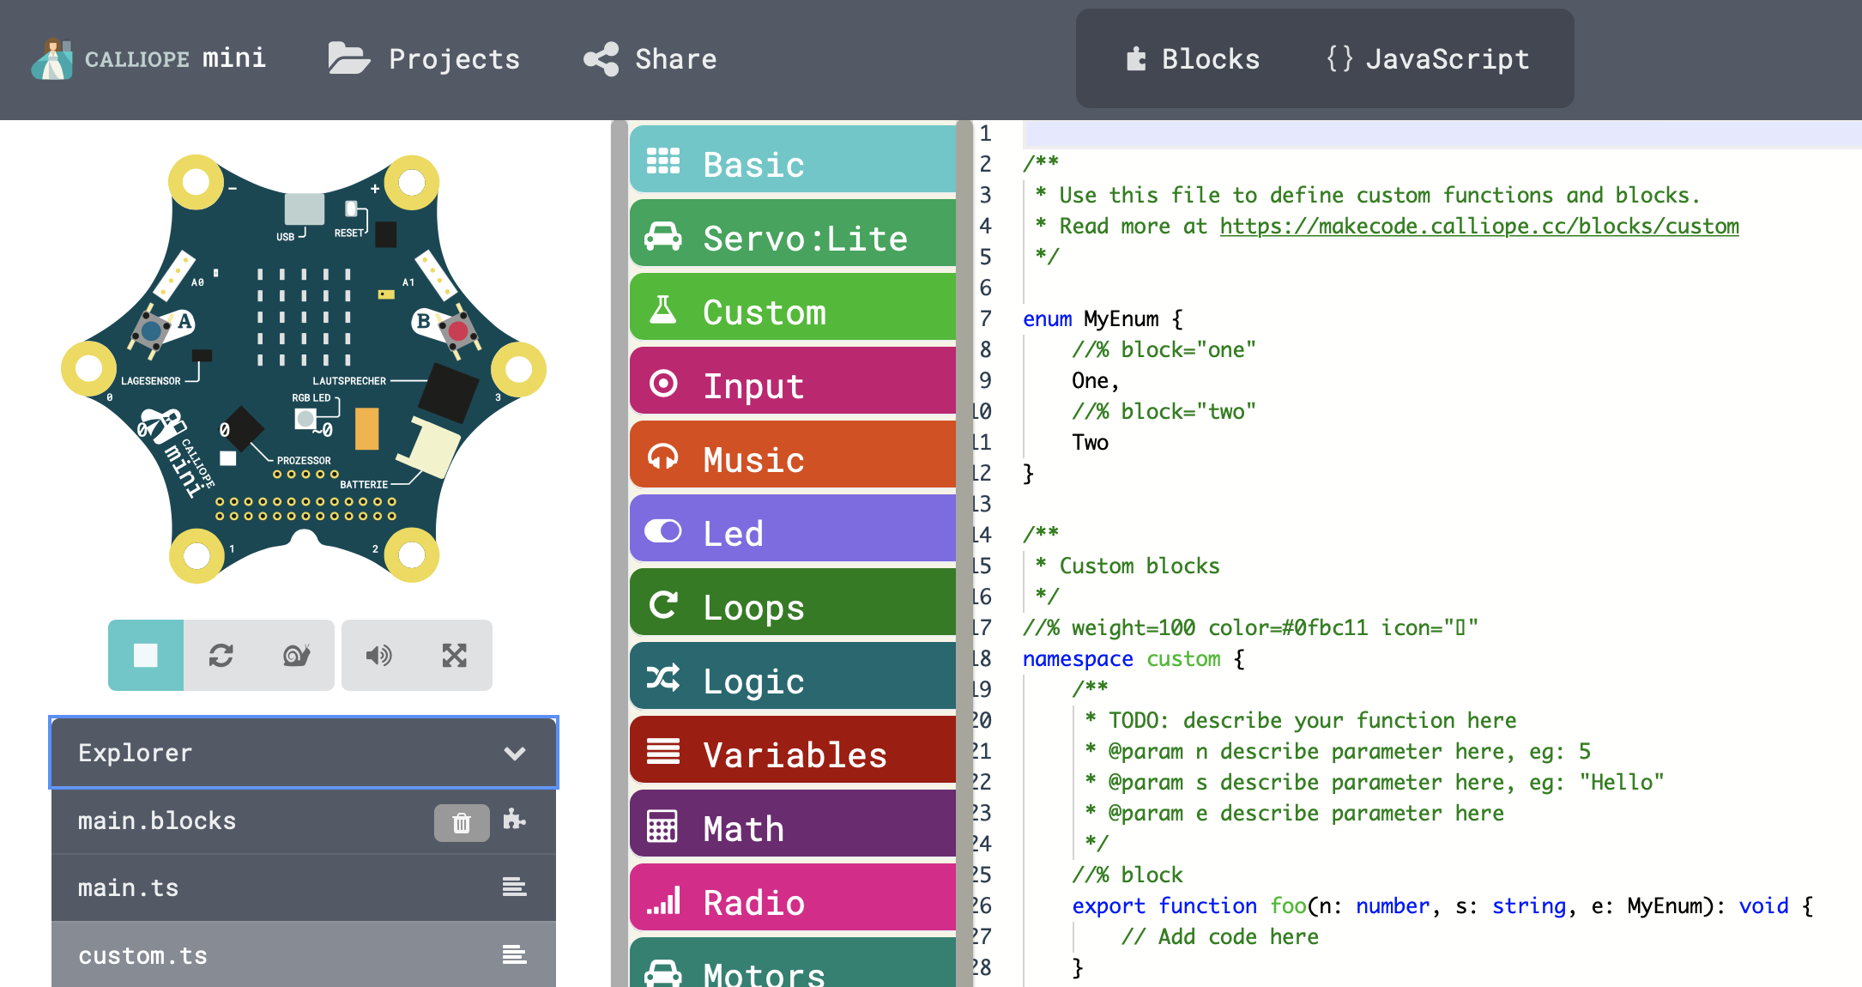
Task: Expand the Servo:Lite category
Action: click(793, 233)
